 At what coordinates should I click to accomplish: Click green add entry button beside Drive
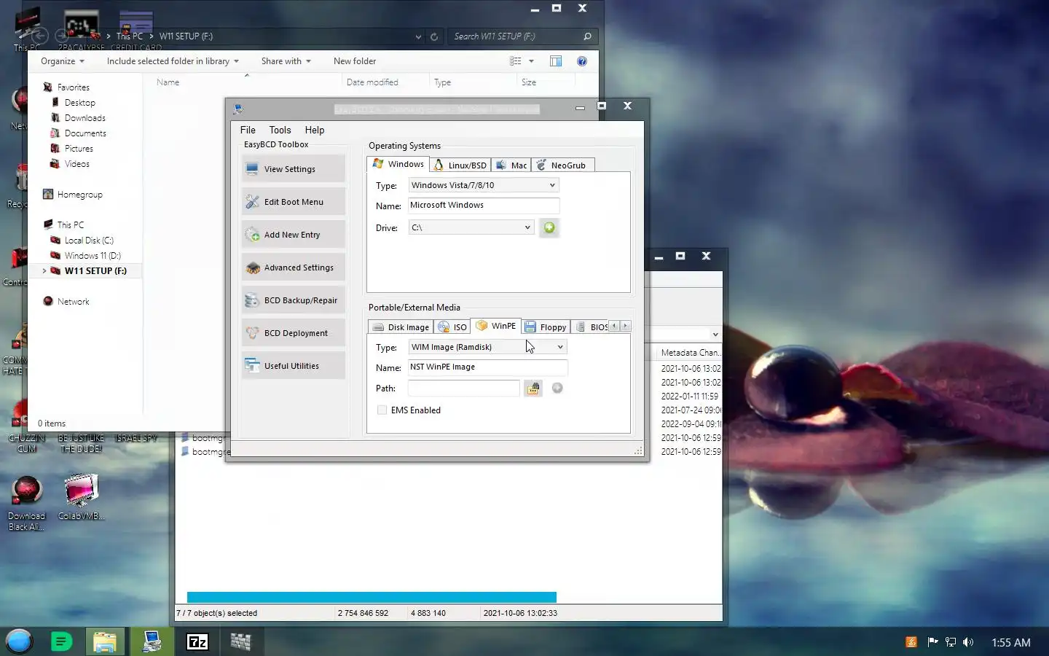coord(549,227)
